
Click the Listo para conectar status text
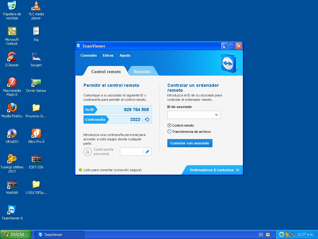[x=112, y=170]
